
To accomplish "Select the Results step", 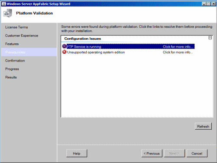I will (11, 77).
